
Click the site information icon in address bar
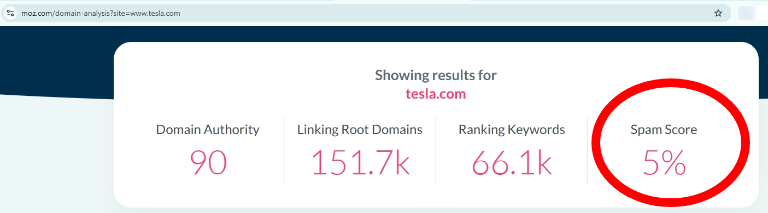point(10,13)
